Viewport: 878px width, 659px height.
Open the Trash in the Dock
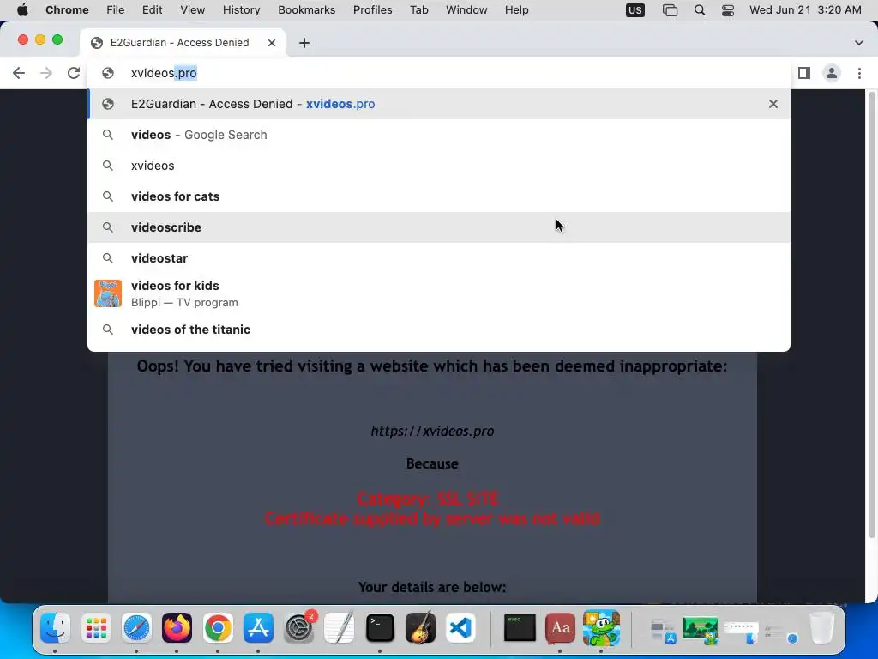[x=821, y=627]
